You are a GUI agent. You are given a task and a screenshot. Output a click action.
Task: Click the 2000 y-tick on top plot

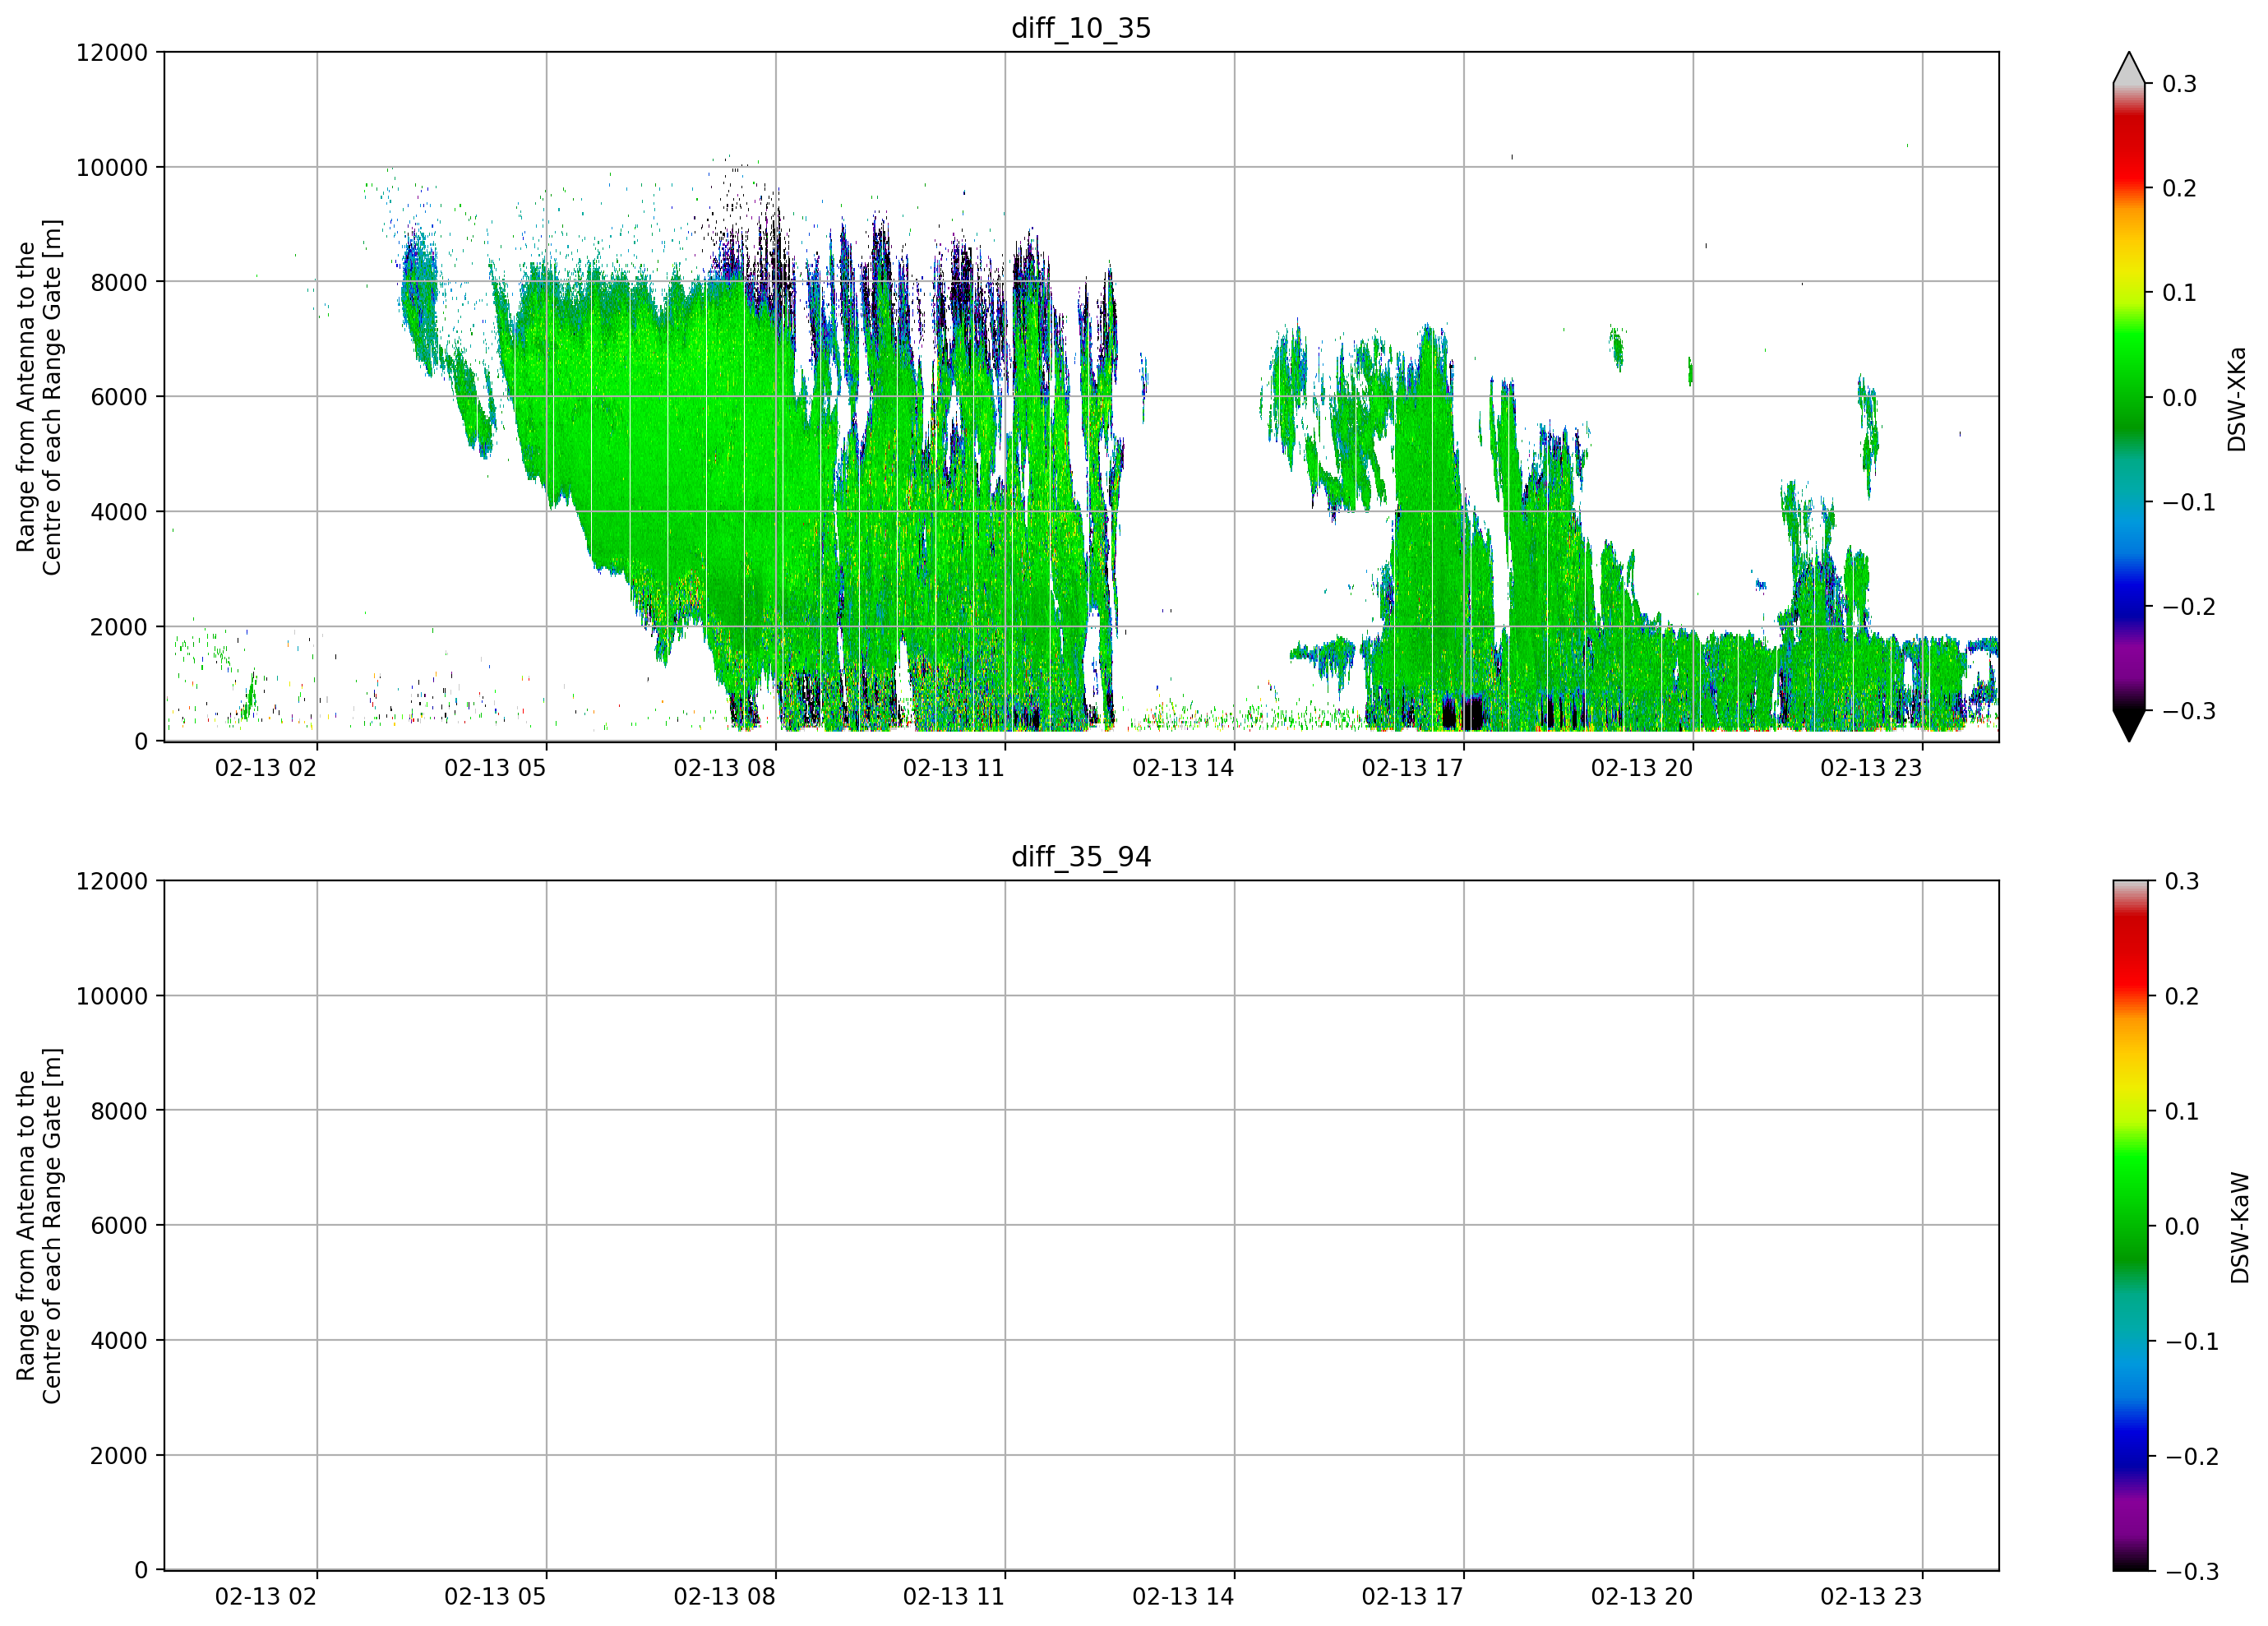pyautogui.click(x=119, y=627)
